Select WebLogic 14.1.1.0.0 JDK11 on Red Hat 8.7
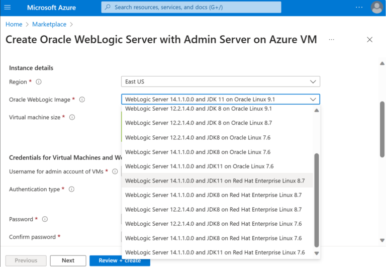The height and width of the screenshot is (267, 386). (x=215, y=181)
